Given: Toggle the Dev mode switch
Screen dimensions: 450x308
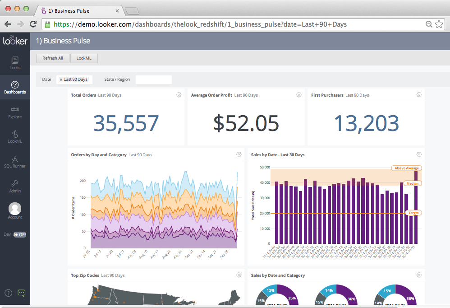Looking at the screenshot, I should coord(20,234).
